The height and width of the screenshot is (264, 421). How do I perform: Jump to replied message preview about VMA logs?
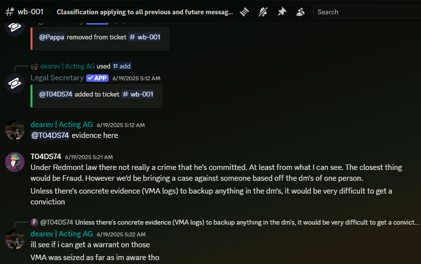pyautogui.click(x=230, y=222)
